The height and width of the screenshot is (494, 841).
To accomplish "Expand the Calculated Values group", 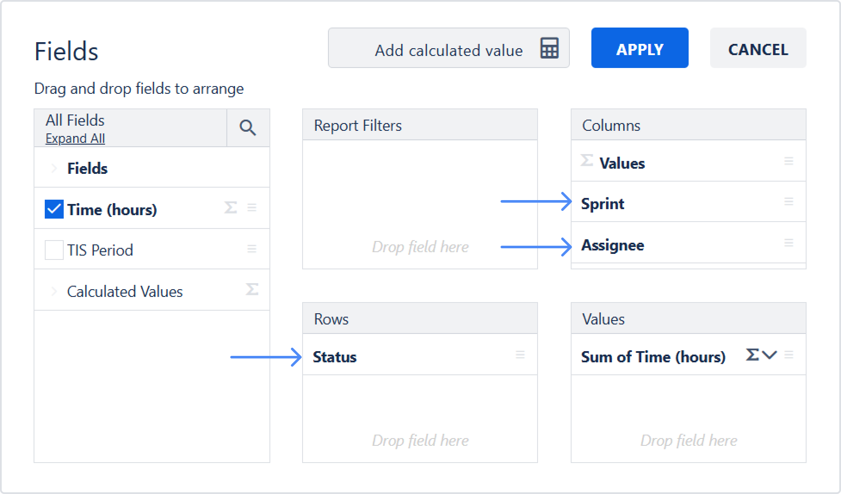I will pos(54,291).
